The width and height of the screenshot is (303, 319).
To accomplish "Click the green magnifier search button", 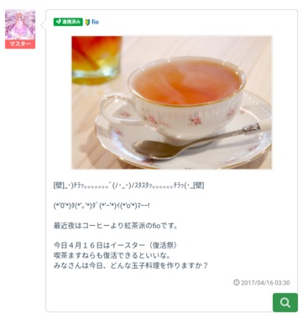I will click(x=285, y=302).
